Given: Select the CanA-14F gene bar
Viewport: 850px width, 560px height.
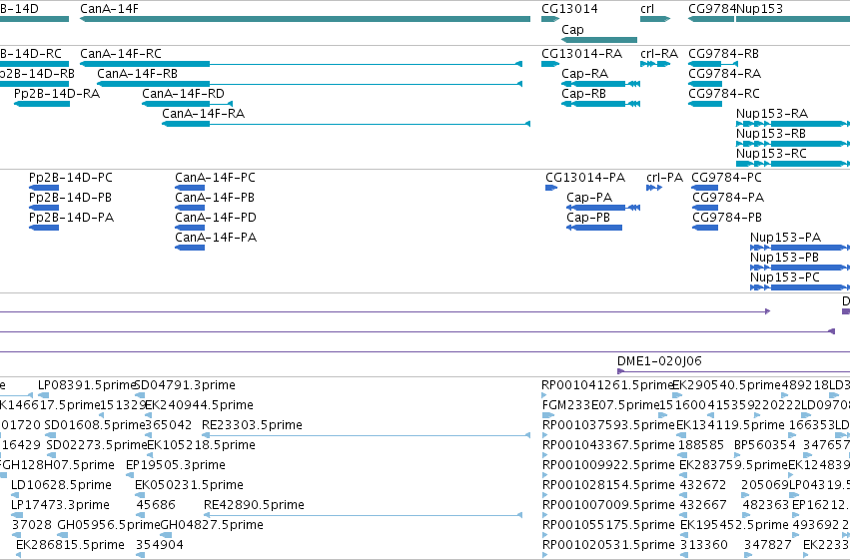Looking at the screenshot, I should [306, 19].
